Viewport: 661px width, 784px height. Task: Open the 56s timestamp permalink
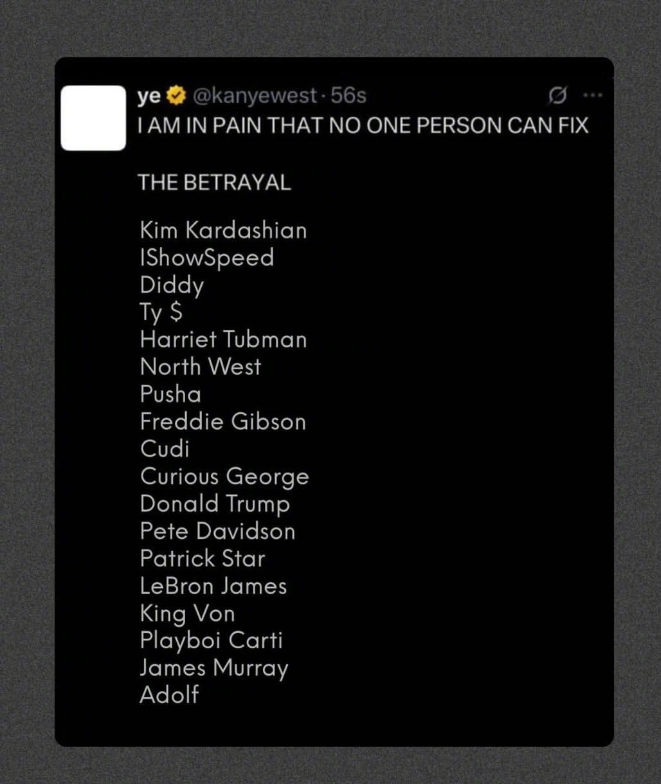348,96
